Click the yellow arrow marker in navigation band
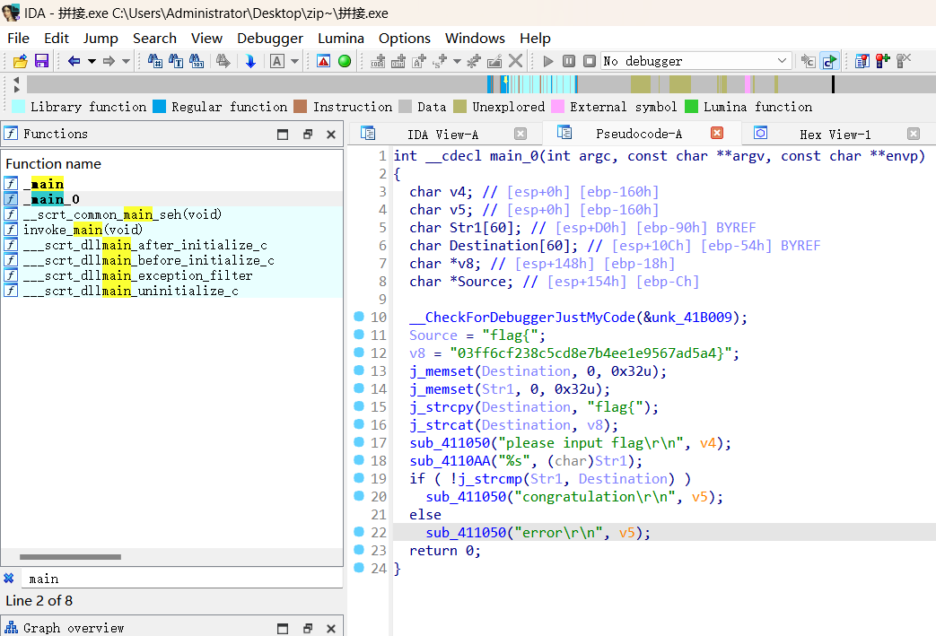Viewport: 936px width, 636px height. pyautogui.click(x=506, y=80)
